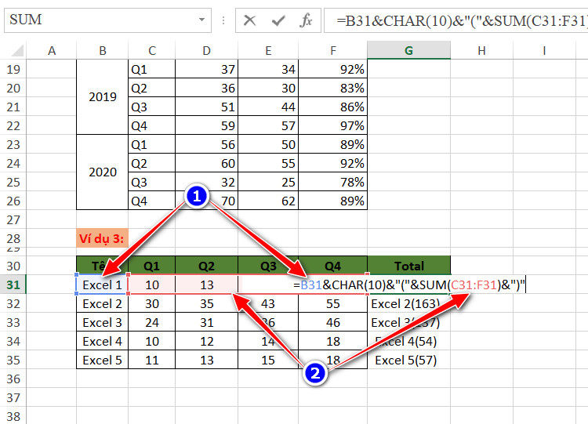Select row 23 header

[x=13, y=144]
